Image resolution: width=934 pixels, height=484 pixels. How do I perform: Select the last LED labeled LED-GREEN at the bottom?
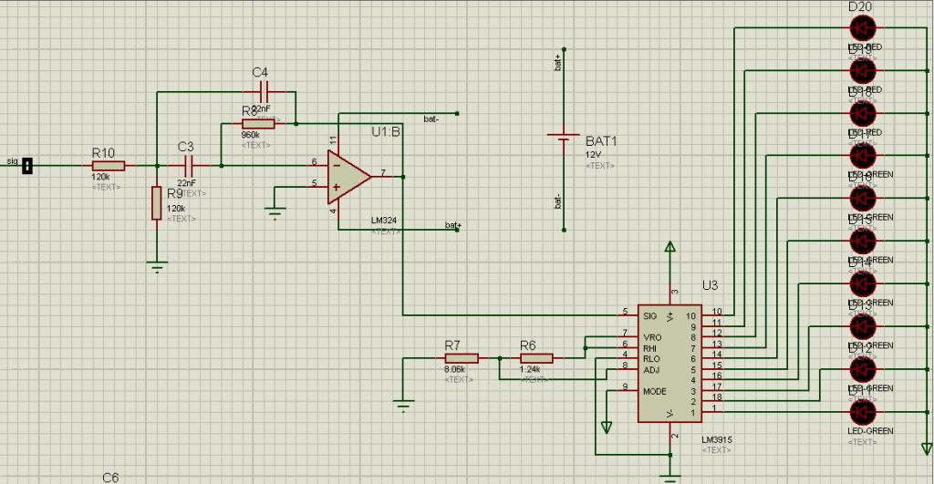click(863, 412)
